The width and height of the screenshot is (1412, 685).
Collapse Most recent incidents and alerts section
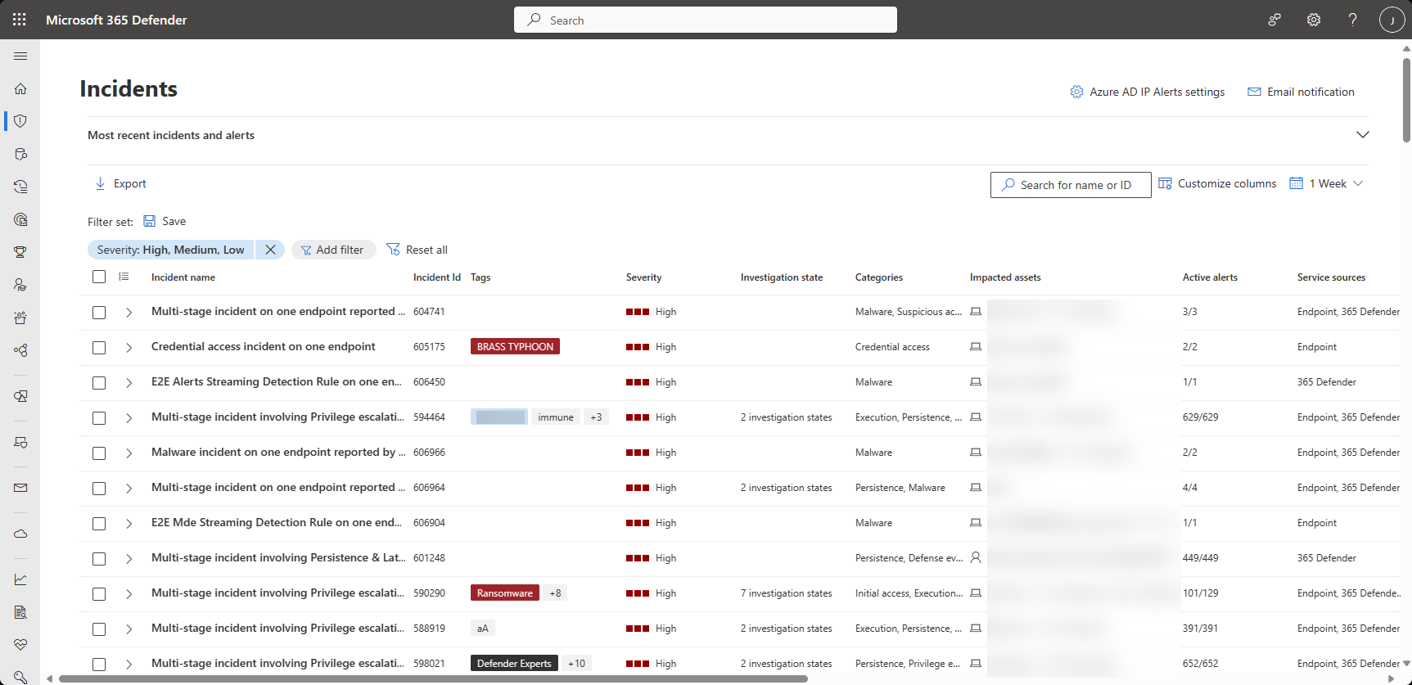tap(1362, 135)
